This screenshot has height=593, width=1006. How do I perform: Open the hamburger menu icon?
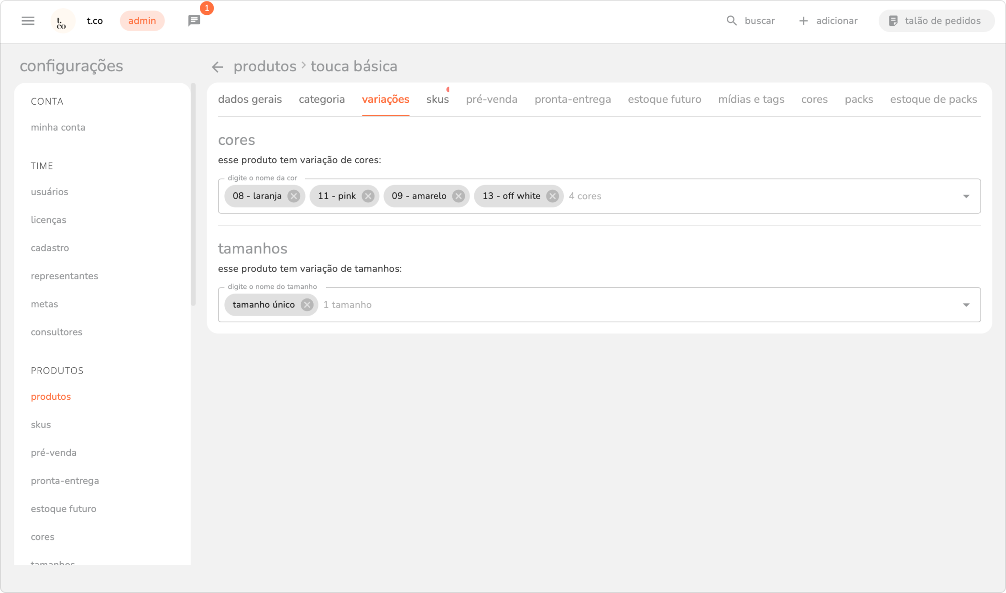pos(28,21)
